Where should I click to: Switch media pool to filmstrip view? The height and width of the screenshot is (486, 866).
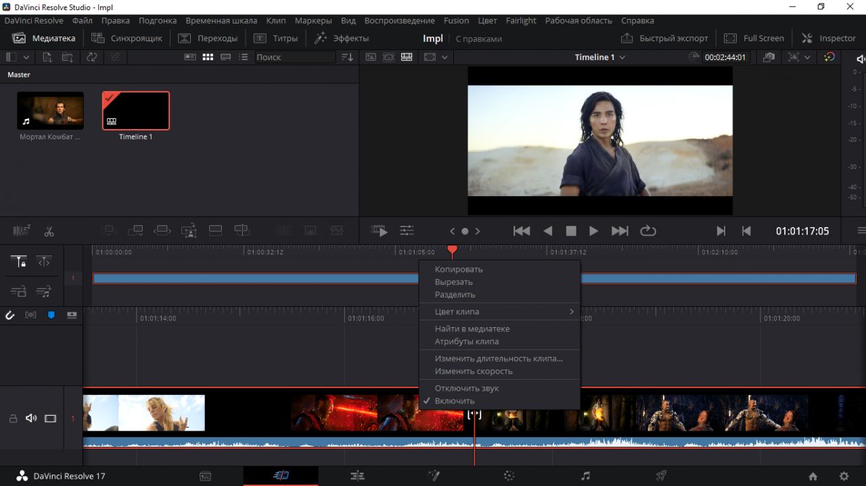(226, 57)
